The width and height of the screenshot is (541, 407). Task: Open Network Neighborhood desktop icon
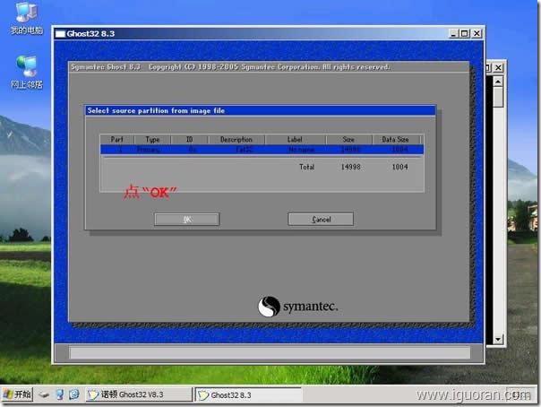(25, 70)
